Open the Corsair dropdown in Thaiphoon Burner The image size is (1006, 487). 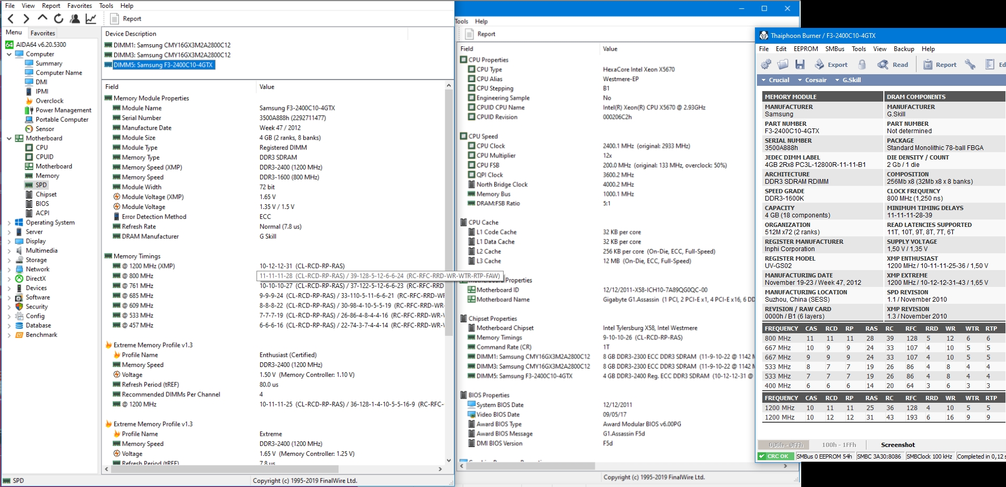(x=812, y=80)
